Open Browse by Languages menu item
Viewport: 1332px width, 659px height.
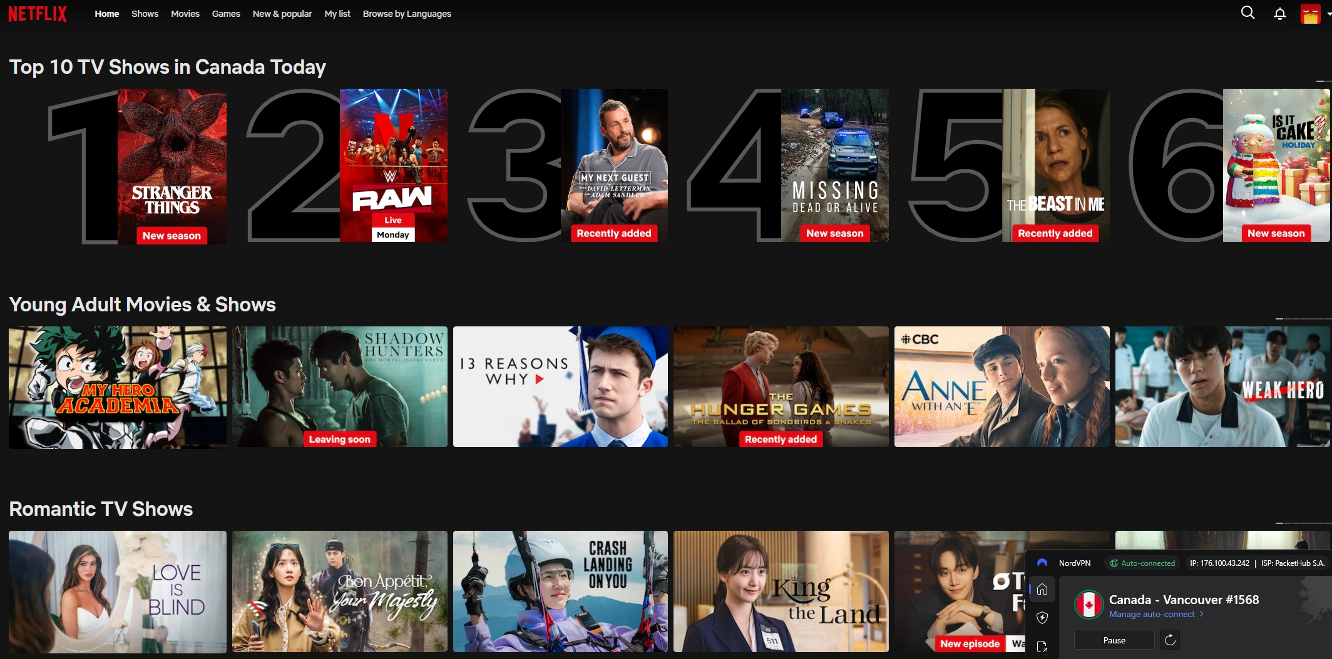(407, 14)
